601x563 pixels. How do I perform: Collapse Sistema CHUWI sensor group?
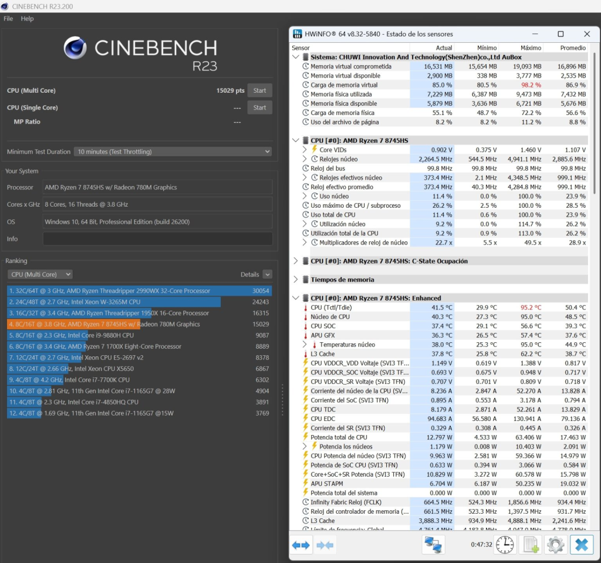point(296,57)
